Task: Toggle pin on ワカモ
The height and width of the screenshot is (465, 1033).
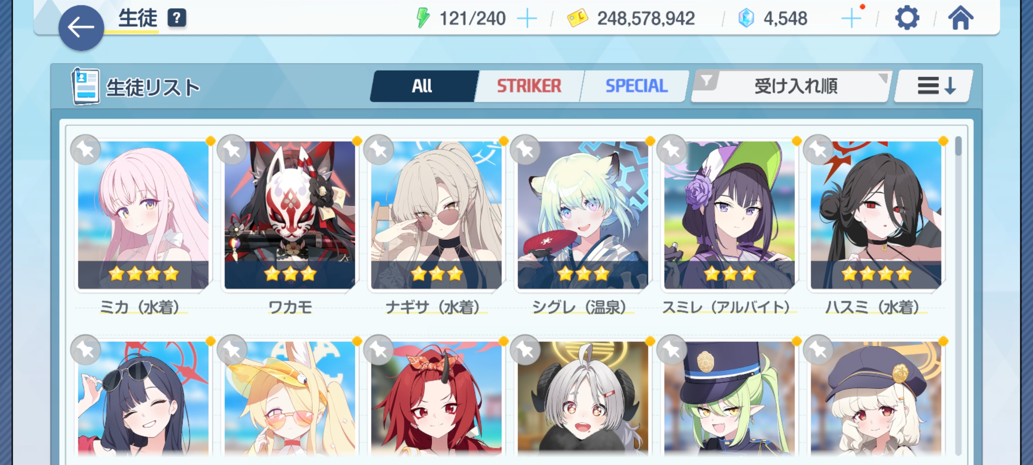Action: (232, 150)
